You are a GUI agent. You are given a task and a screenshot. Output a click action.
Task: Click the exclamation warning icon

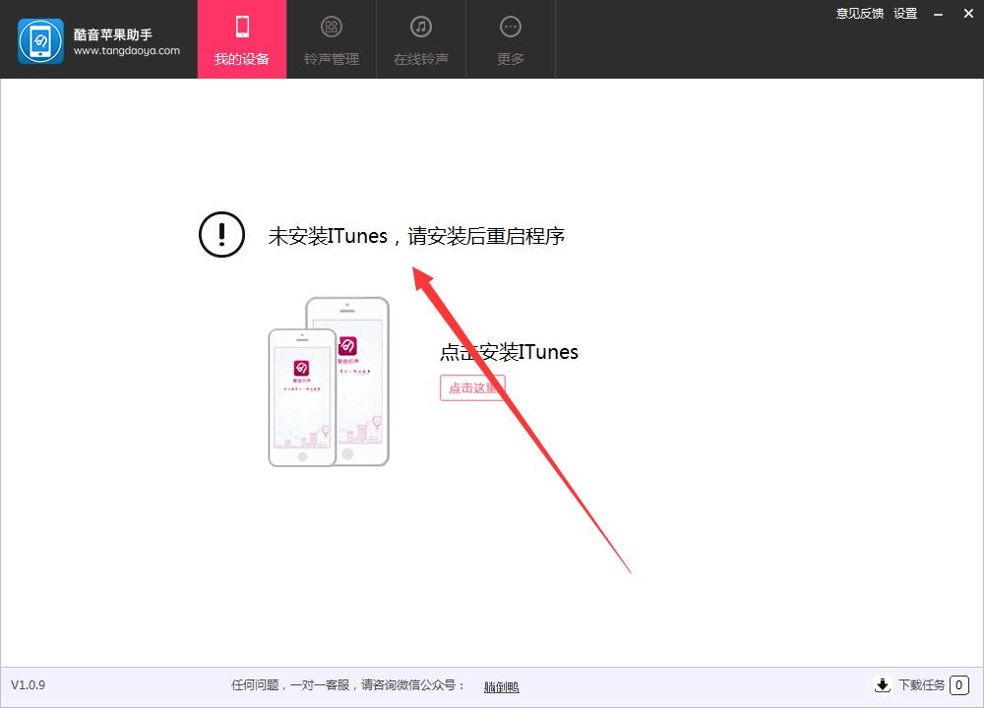(x=221, y=235)
